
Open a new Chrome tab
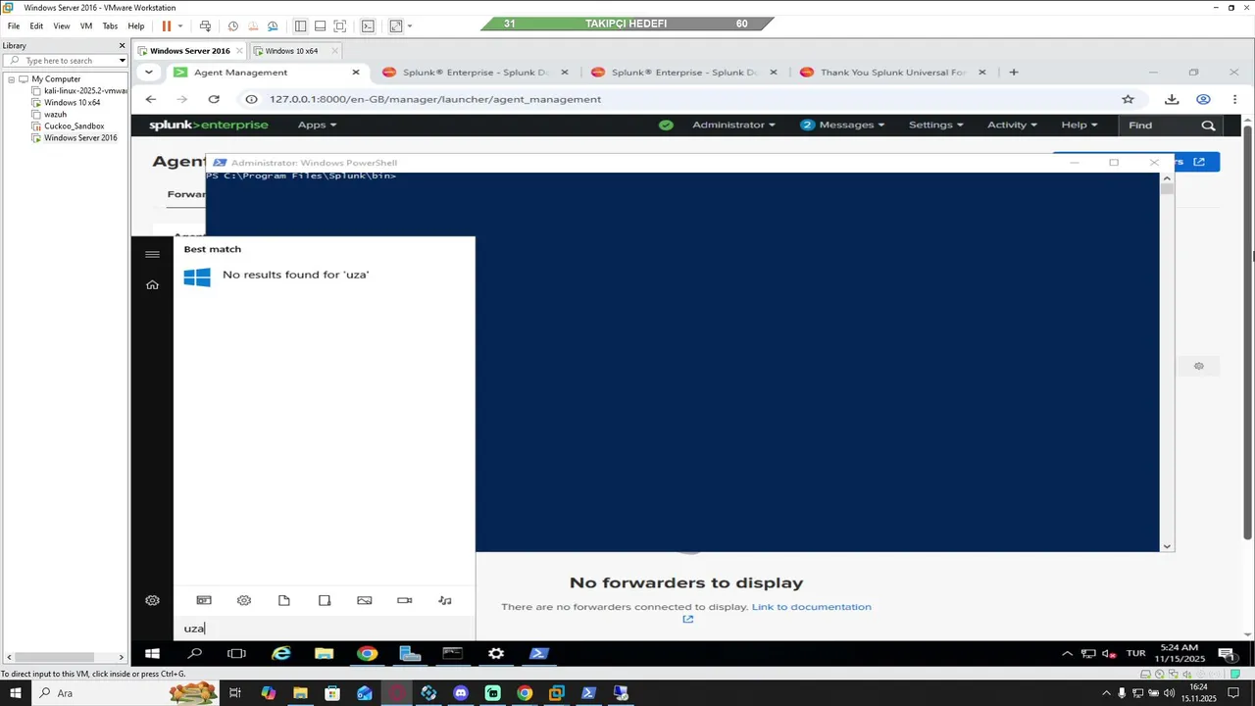(x=1014, y=73)
